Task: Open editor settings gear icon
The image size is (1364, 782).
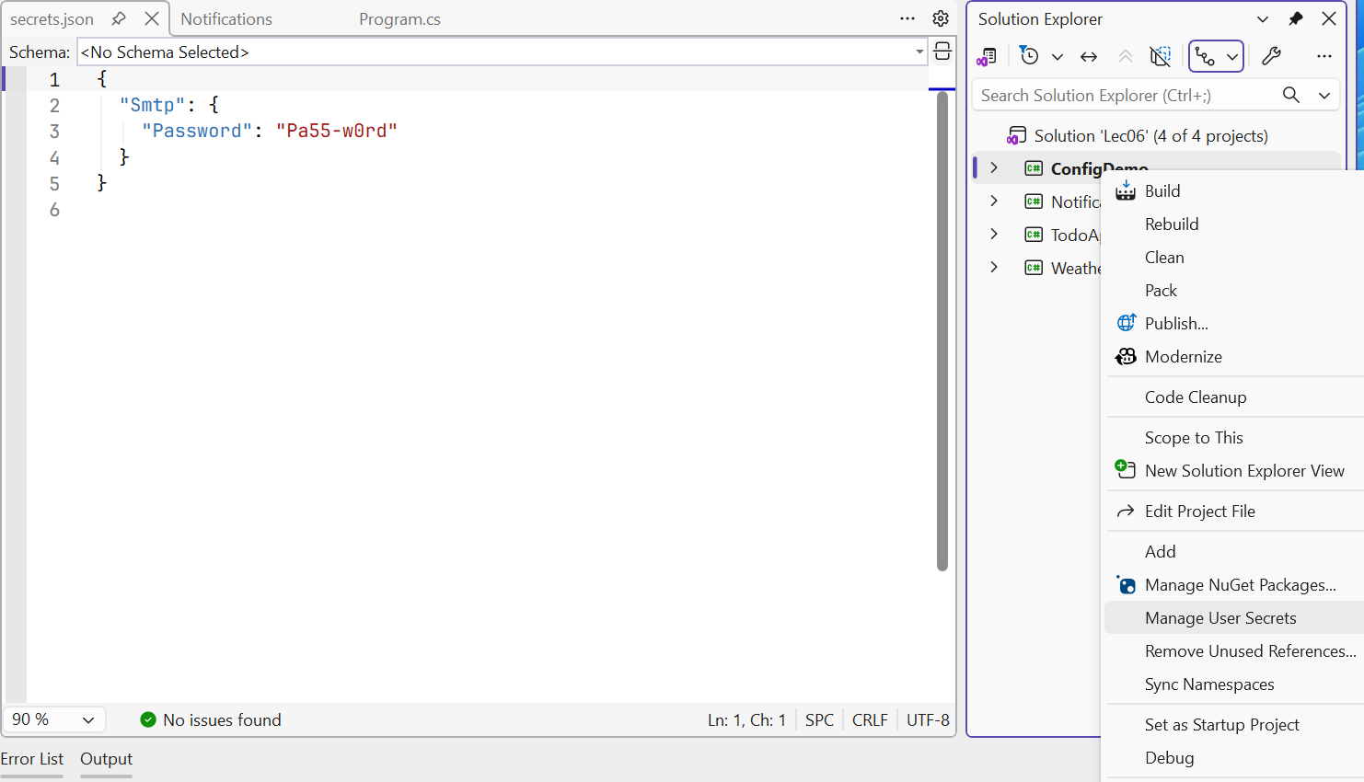Action: point(941,18)
